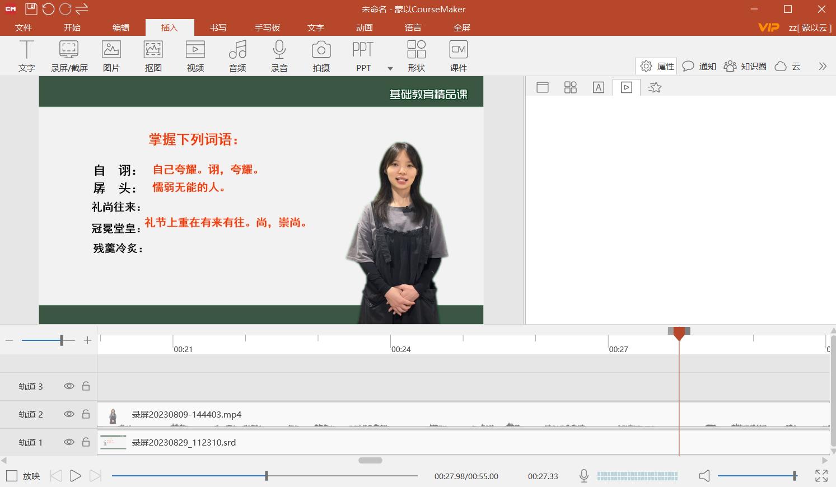The image size is (836, 487).
Task: Open the PPT dropdown arrow
Action: pyautogui.click(x=390, y=68)
